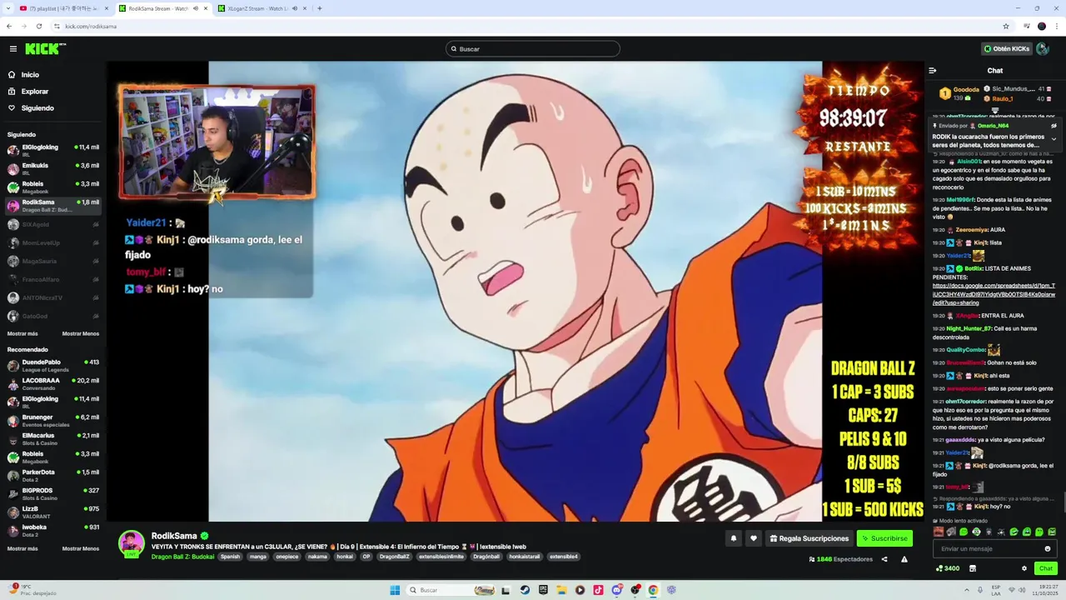
Task: Open ParkerDota recommended channel
Action: [x=53, y=475]
